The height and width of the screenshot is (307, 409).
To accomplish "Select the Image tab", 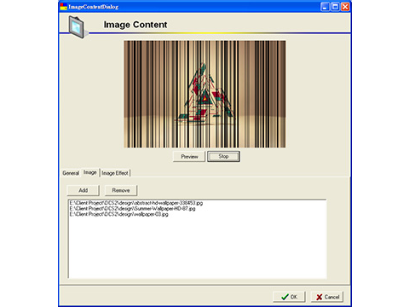I will (x=90, y=172).
